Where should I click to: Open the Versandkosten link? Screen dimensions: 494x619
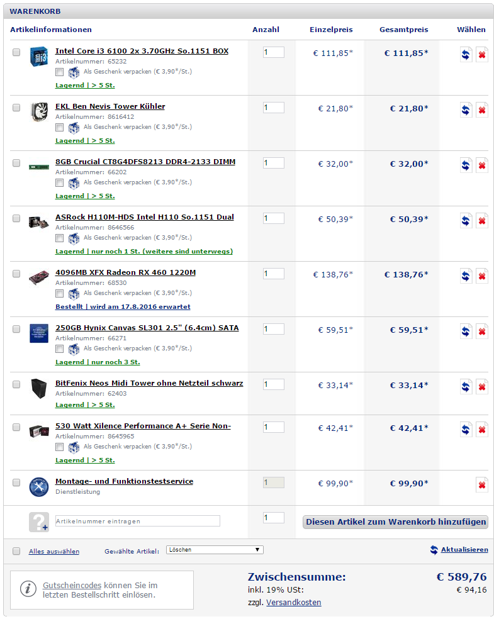tap(293, 603)
